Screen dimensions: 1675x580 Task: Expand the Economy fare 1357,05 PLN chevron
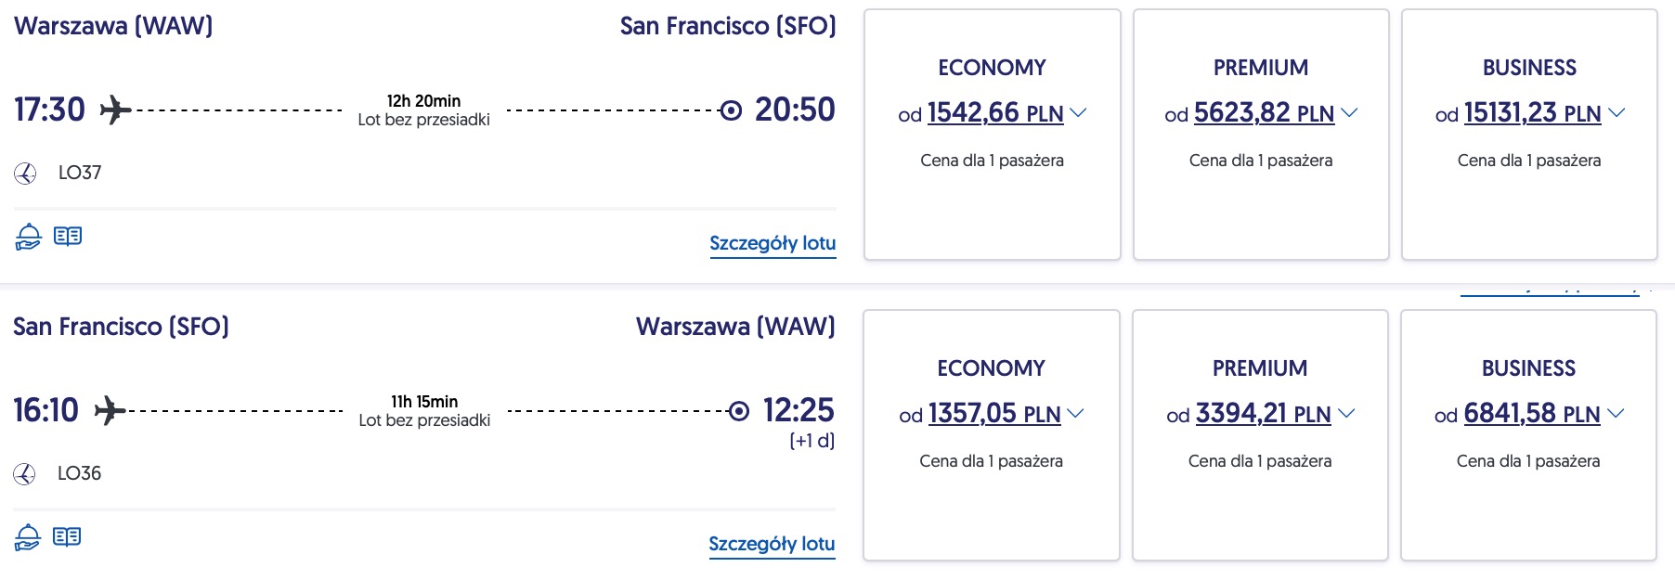[x=1075, y=413]
